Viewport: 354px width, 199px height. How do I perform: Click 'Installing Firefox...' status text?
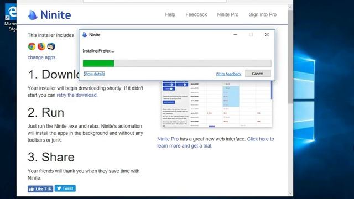pyautogui.click(x=98, y=51)
